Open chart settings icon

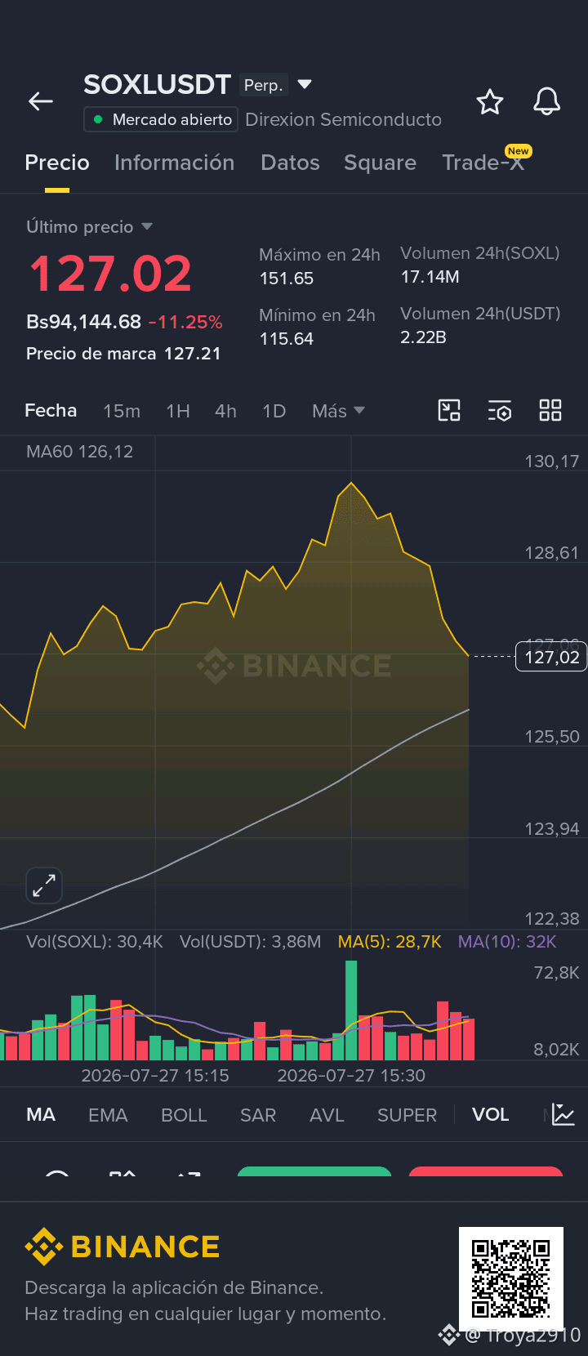click(x=500, y=411)
